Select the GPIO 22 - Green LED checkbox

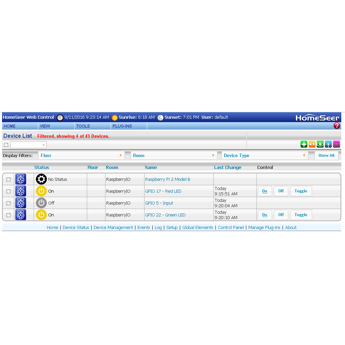click(x=8, y=215)
